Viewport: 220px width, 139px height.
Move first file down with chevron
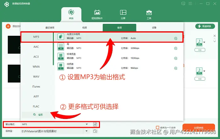point(215,41)
